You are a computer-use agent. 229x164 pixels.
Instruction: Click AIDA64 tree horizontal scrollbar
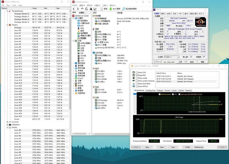(81, 134)
